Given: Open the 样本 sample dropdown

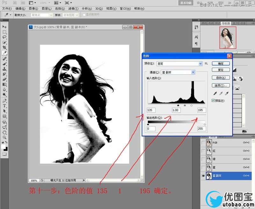Looking at the screenshot, I should coord(77,15).
